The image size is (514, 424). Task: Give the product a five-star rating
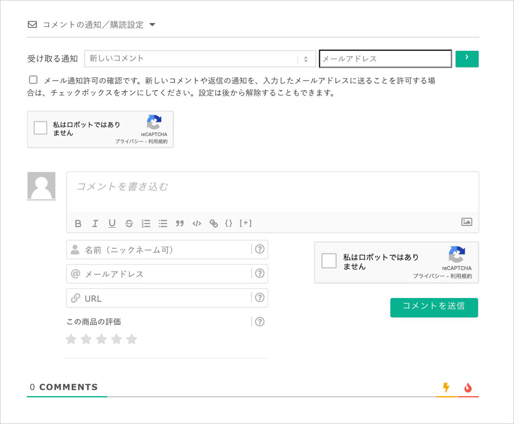click(x=132, y=339)
